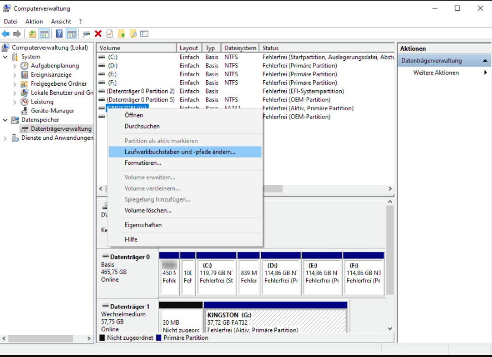Image resolution: width=492 pixels, height=357 pixels.
Task: Click the red X delete toolbar icon
Action: pyautogui.click(x=98, y=33)
